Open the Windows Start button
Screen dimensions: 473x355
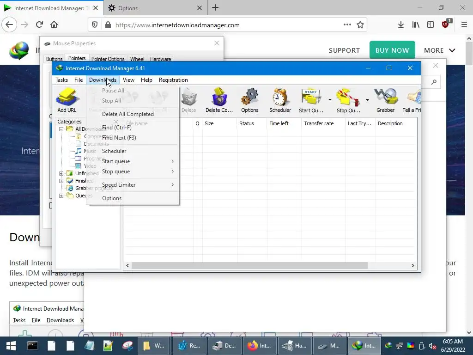[x=11, y=346]
